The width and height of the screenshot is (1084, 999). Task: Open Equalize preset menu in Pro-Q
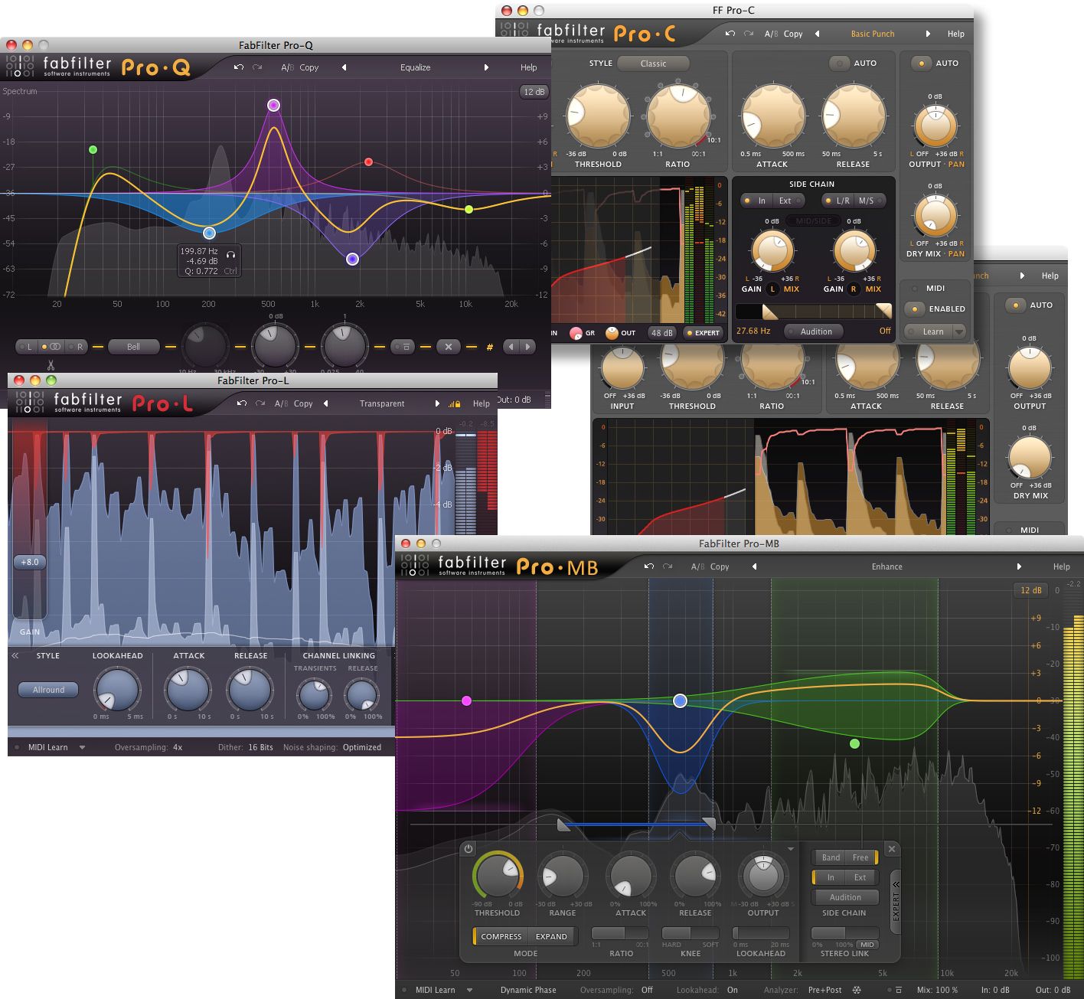415,67
